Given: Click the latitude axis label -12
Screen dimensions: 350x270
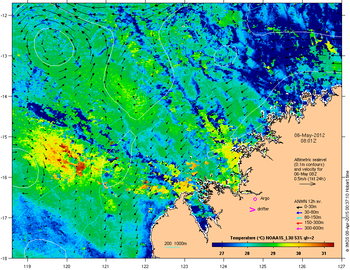Looking at the screenshot, I should coord(4,15).
